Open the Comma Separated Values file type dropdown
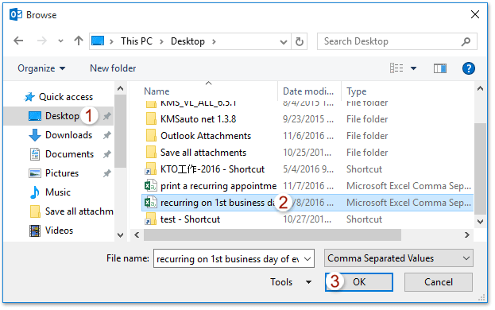This screenshot has width=495, height=310. point(398,258)
